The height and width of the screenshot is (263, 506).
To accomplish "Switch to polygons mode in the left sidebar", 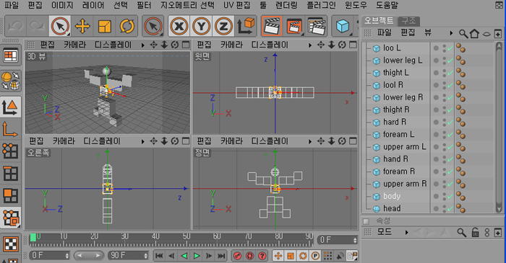I will click(x=11, y=195).
